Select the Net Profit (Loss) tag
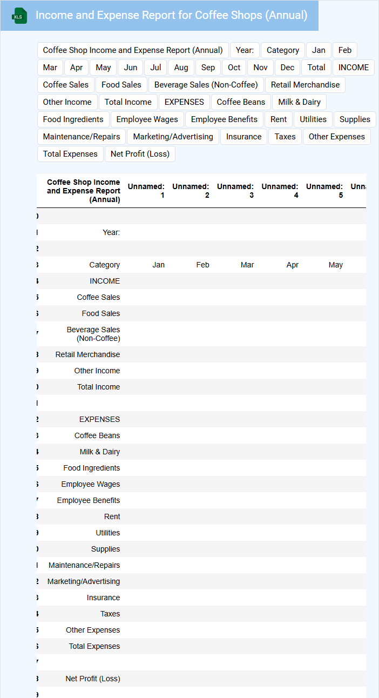Image resolution: width=379 pixels, height=698 pixels. click(140, 154)
